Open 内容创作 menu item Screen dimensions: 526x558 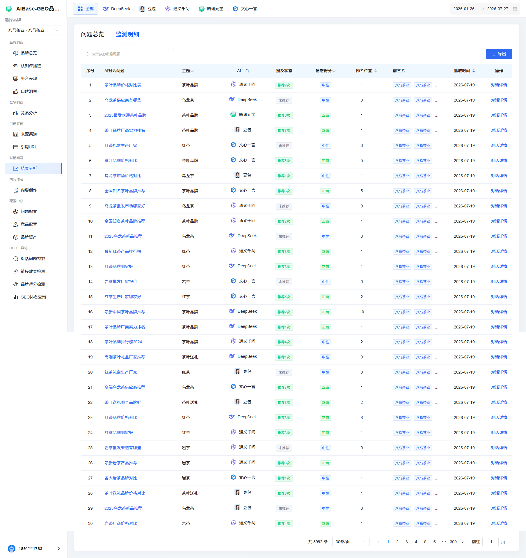tap(33, 190)
